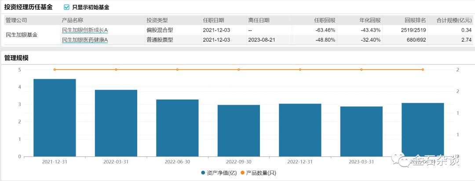Sort by the 回报排名 column header
This screenshot has height=181, width=475.
click(415, 20)
